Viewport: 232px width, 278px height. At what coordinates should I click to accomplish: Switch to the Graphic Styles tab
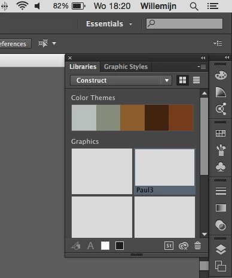coord(126,67)
